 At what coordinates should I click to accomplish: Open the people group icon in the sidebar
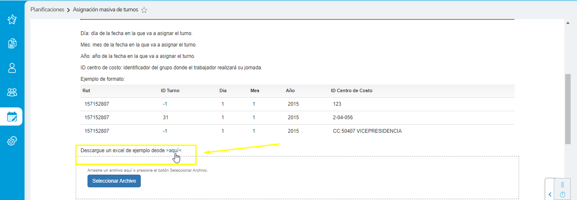tap(12, 92)
